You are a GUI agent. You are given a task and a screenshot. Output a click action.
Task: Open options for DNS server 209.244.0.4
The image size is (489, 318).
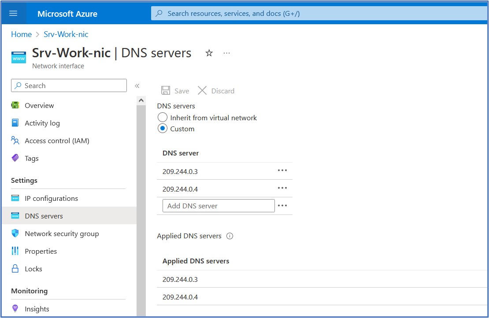282,188
